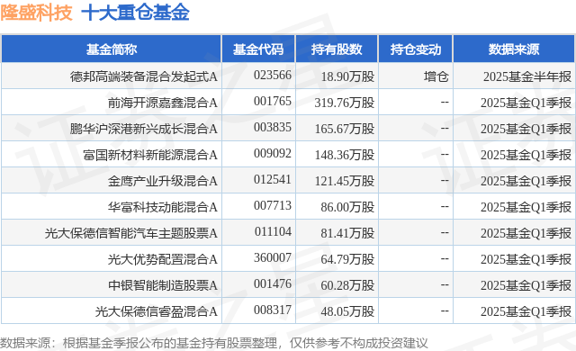Select the 2025基金半年报 source cell
This screenshot has width=576, height=351.
[527, 76]
